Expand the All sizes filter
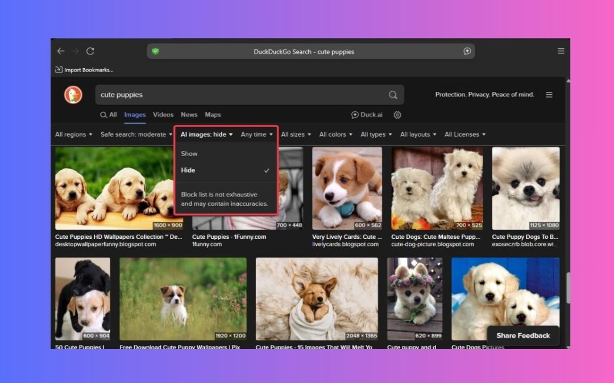Viewport: 614px width, 383px height. click(x=295, y=134)
